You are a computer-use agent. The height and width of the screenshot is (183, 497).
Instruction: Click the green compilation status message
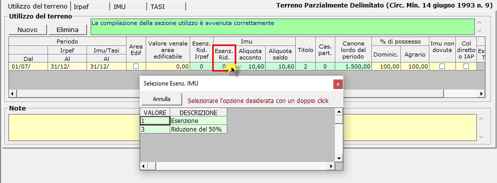tap(283, 26)
